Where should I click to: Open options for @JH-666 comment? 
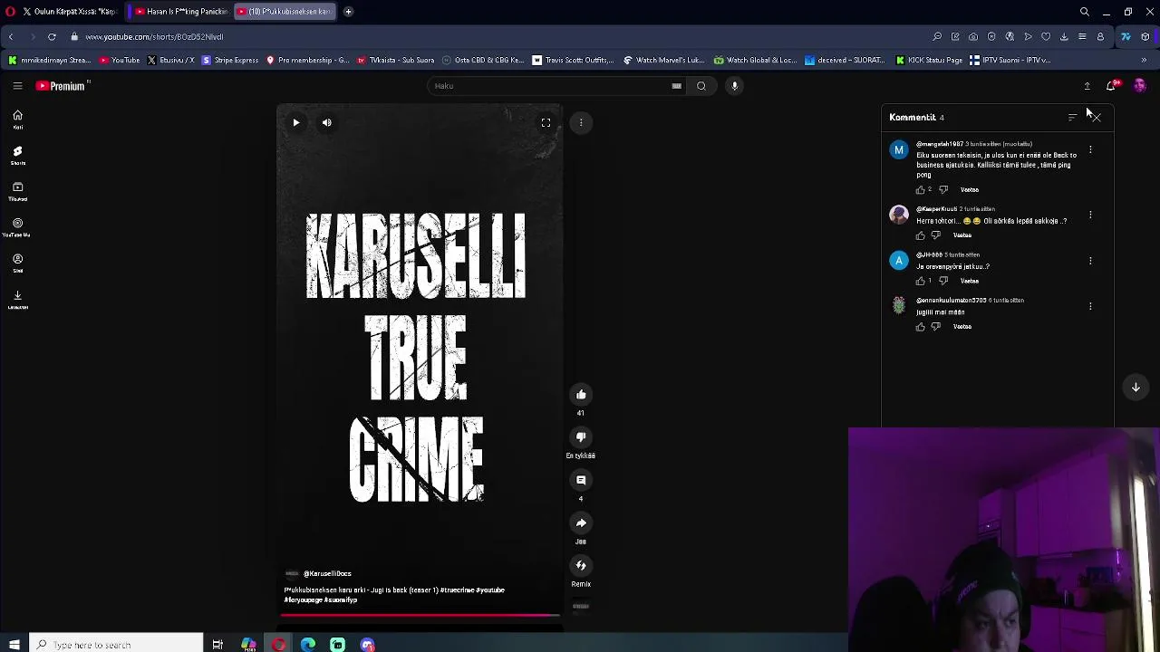(x=1090, y=261)
